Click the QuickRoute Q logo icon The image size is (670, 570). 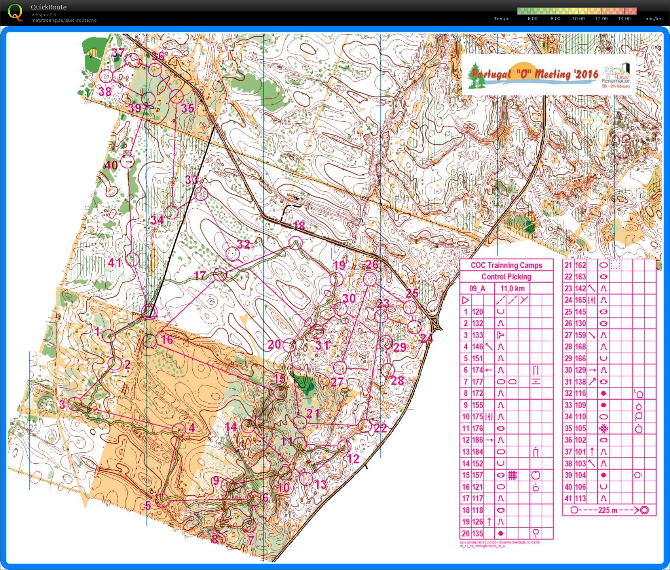click(x=15, y=12)
